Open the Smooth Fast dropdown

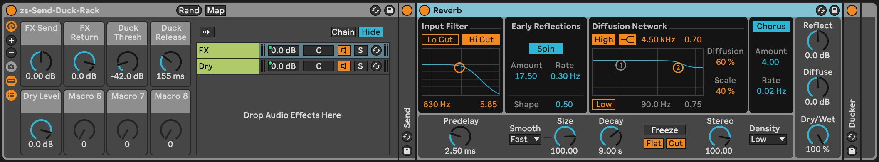(x=525, y=139)
